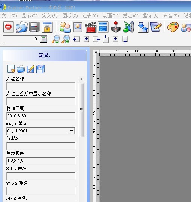191x202 pixels.
Task: Open the blue document constants icon
Action: coord(103,27)
